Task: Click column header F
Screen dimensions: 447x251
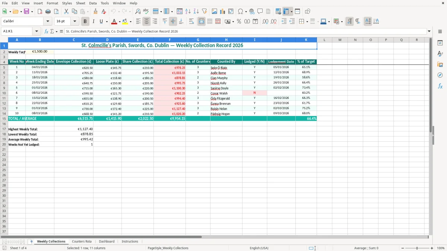Action: [x=169, y=40]
